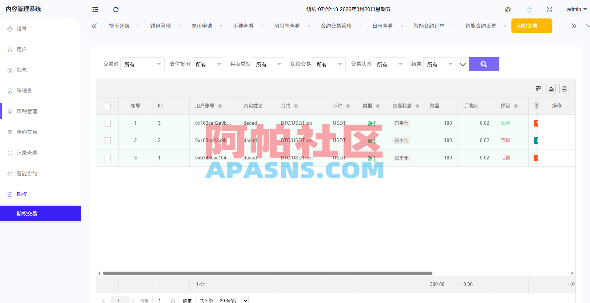
Task: Open 币种管理 in the sidebar
Action: click(41, 111)
